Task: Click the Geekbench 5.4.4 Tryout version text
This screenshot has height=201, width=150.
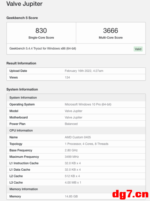Action: pos(43,48)
